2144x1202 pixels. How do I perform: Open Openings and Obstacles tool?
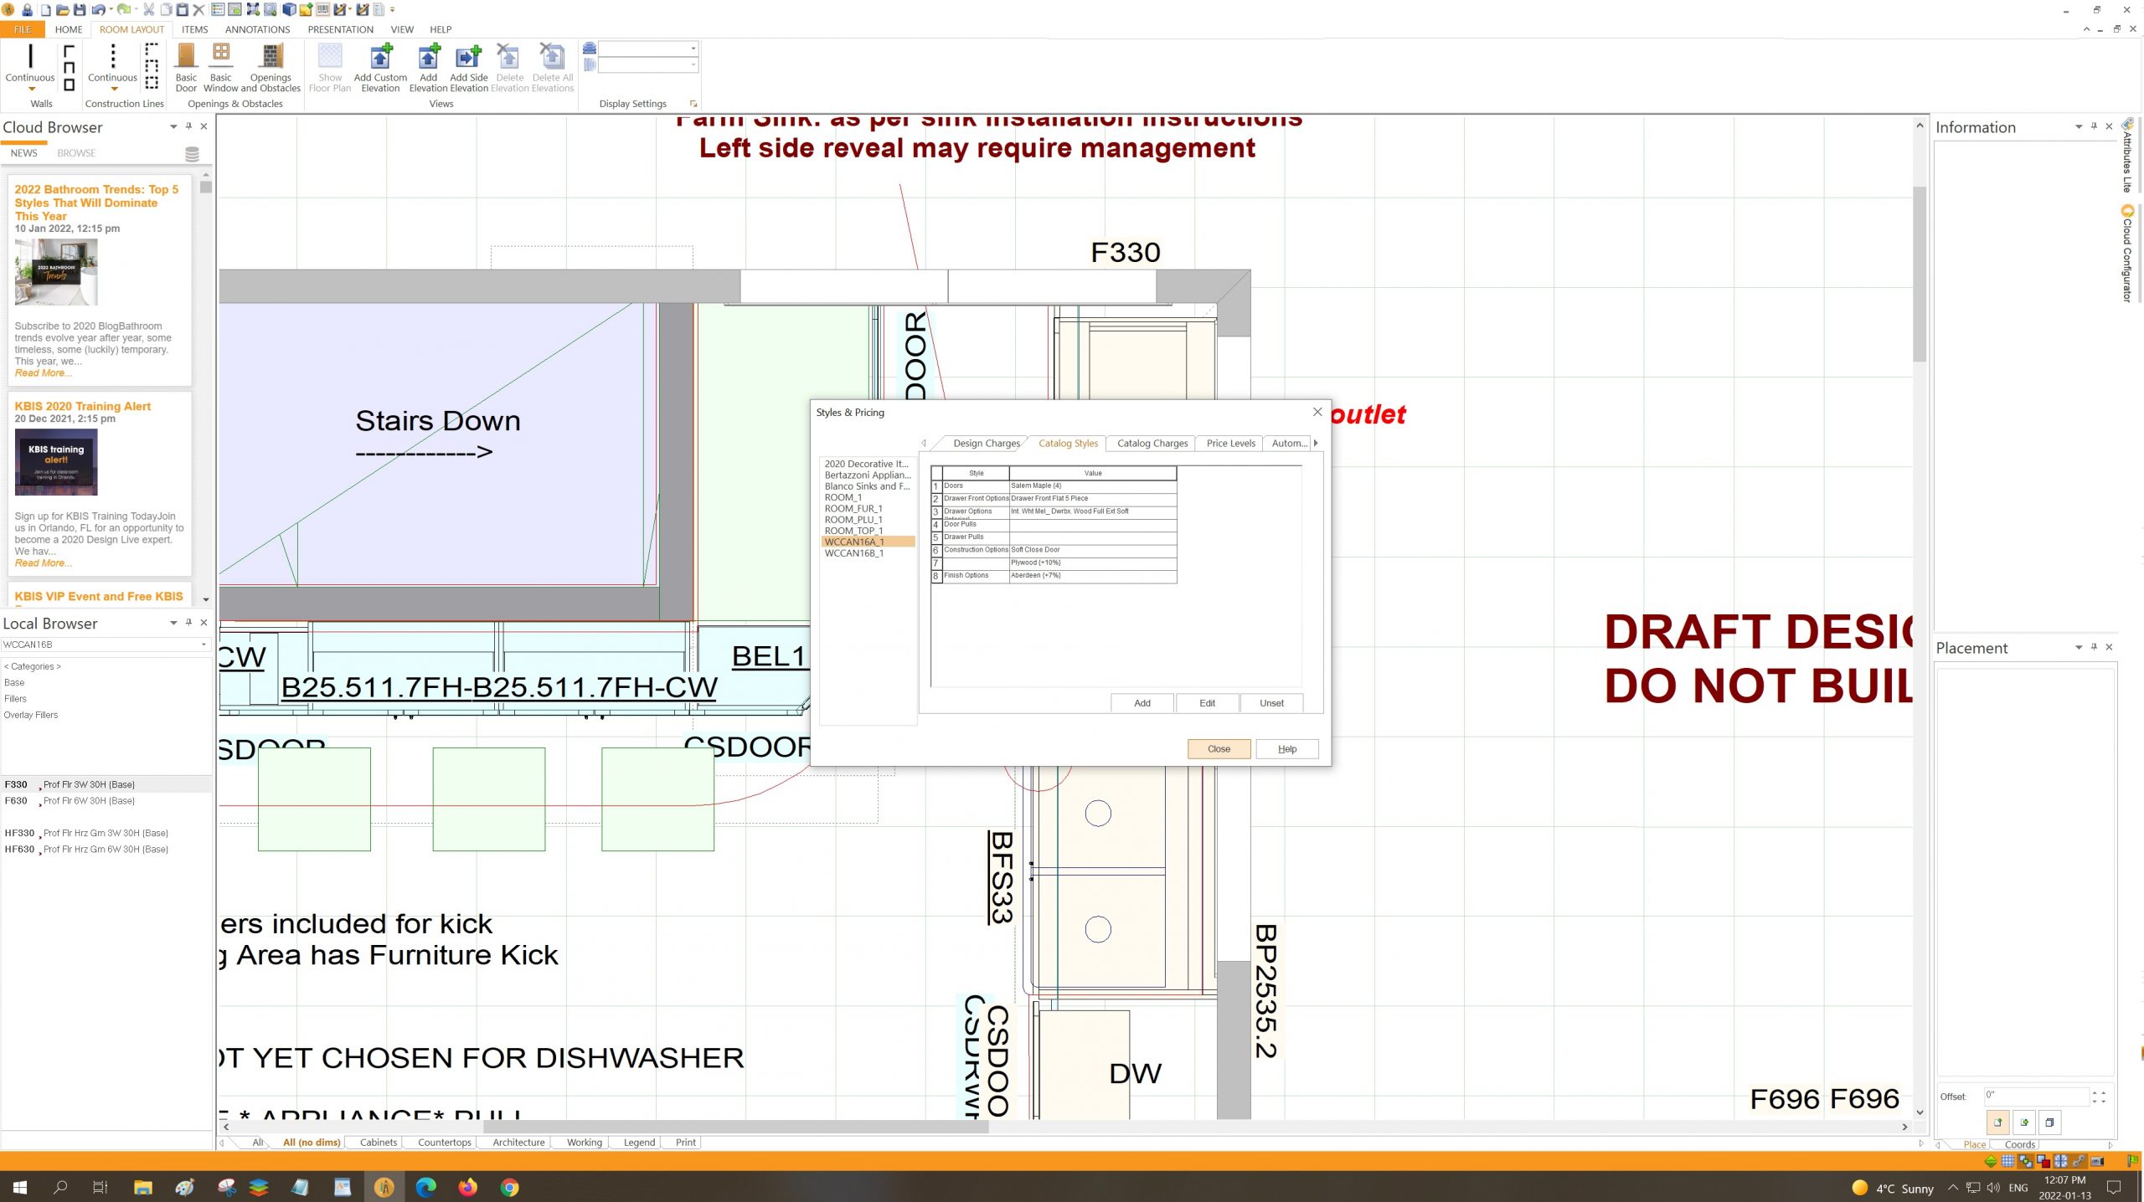click(271, 57)
